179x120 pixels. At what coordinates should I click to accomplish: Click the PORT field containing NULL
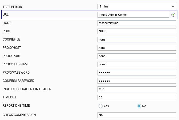pos(137,31)
